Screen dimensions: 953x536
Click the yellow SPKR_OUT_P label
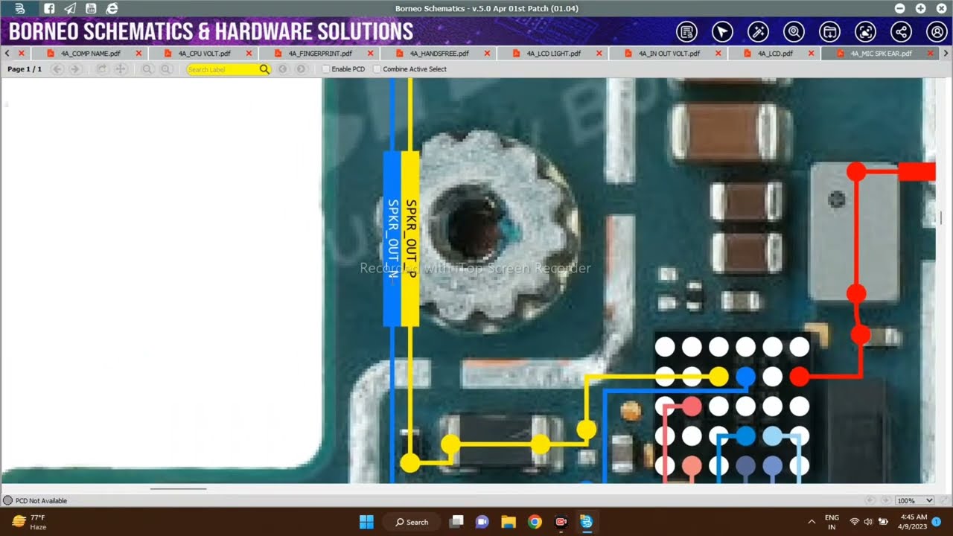[410, 238]
